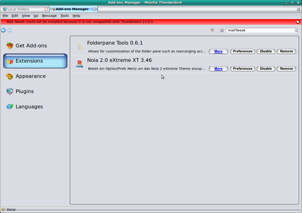Open the View menu
Image resolution: width=302 pixels, height=213 pixels.
(26, 16)
